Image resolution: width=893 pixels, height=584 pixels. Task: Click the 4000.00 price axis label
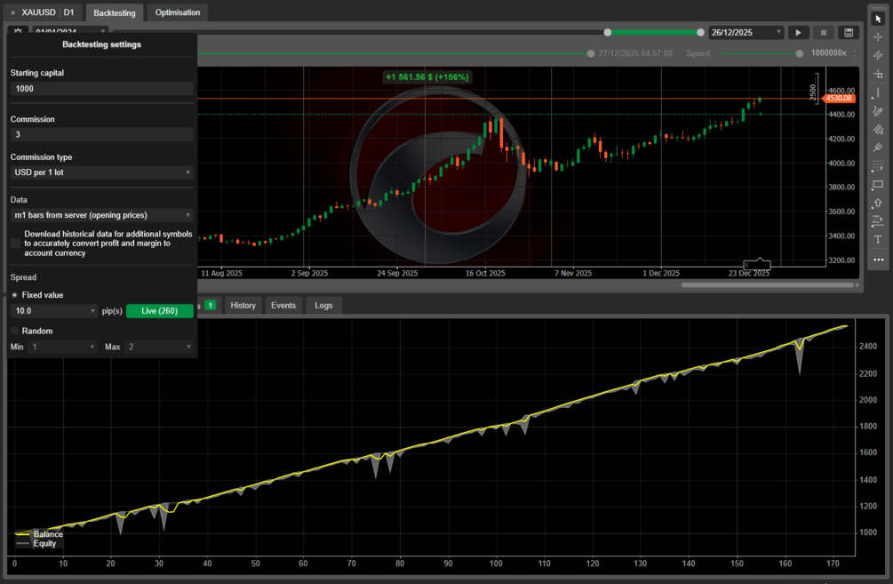(841, 163)
